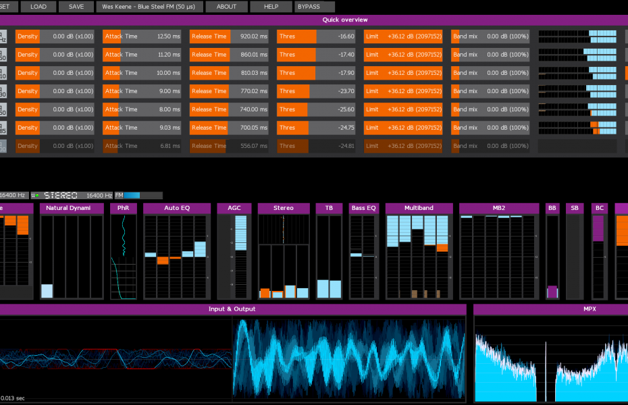The height and width of the screenshot is (405, 628).
Task: Open the Stereo enhancement panel
Action: (x=284, y=208)
